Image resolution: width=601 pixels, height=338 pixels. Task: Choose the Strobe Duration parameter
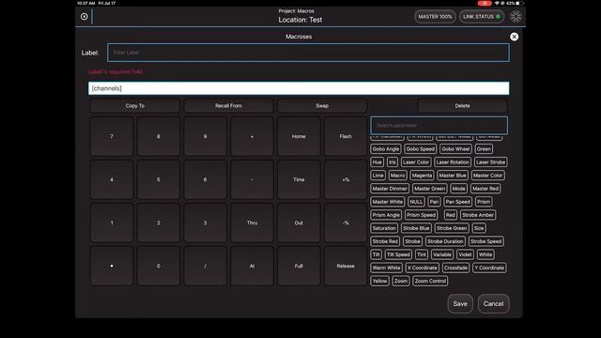445,241
